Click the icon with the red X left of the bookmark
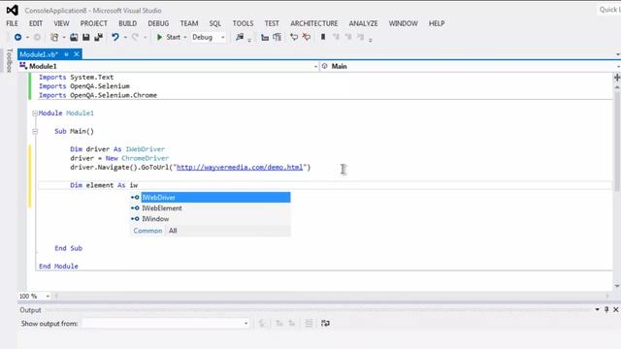 [x=307, y=37]
